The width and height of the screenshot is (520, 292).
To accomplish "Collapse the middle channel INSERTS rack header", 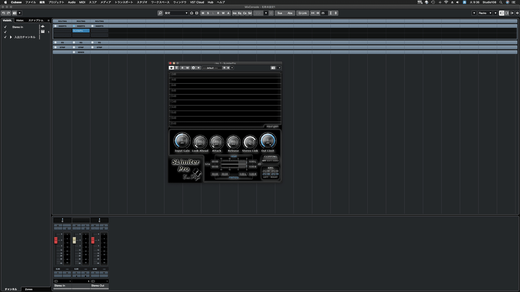I will [81, 26].
